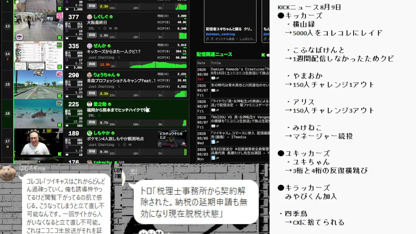Click the Just Chatting tag on ぜんか's row

pyautogui.click(x=101, y=58)
